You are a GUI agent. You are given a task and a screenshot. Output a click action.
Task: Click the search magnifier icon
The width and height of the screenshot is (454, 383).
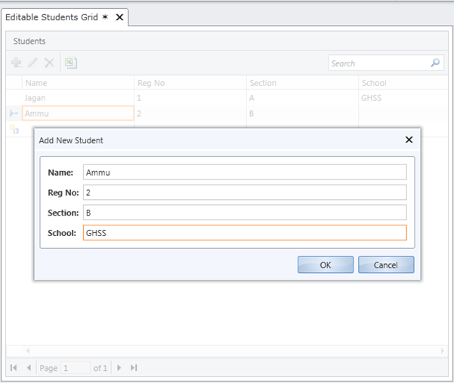(435, 63)
